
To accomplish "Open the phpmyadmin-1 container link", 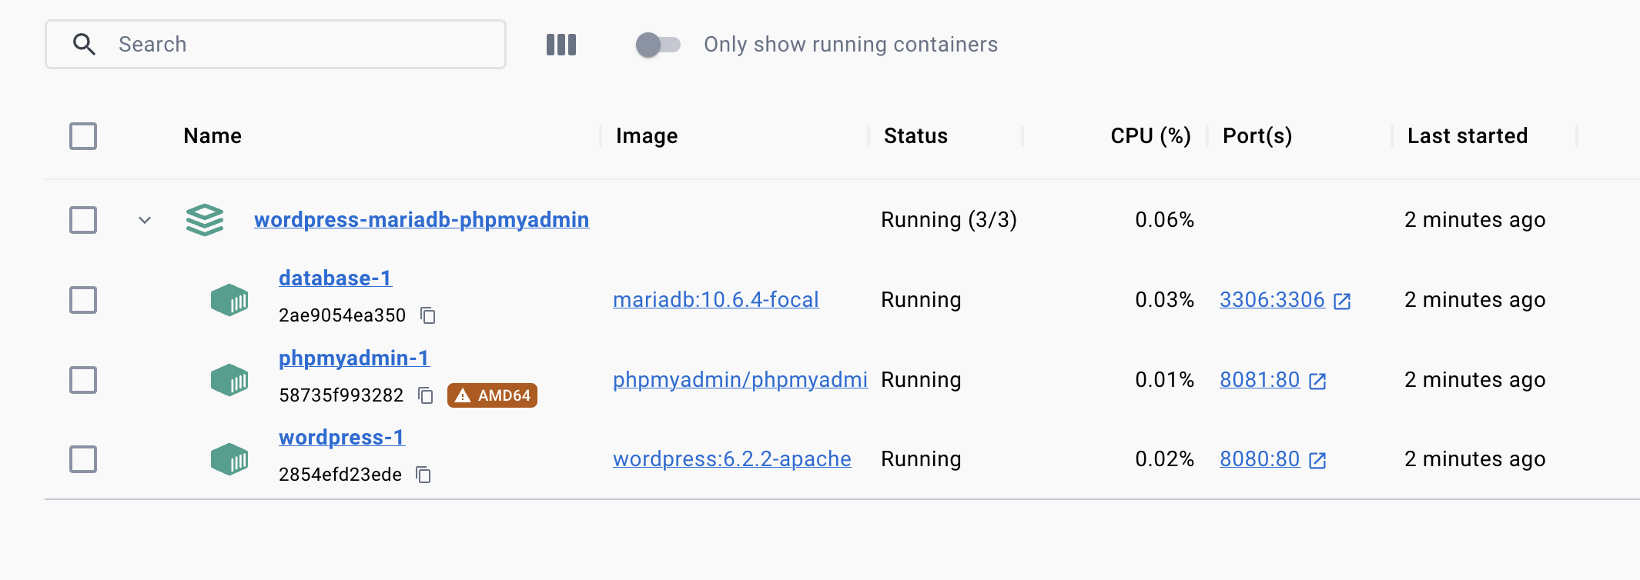I will pyautogui.click(x=354, y=358).
